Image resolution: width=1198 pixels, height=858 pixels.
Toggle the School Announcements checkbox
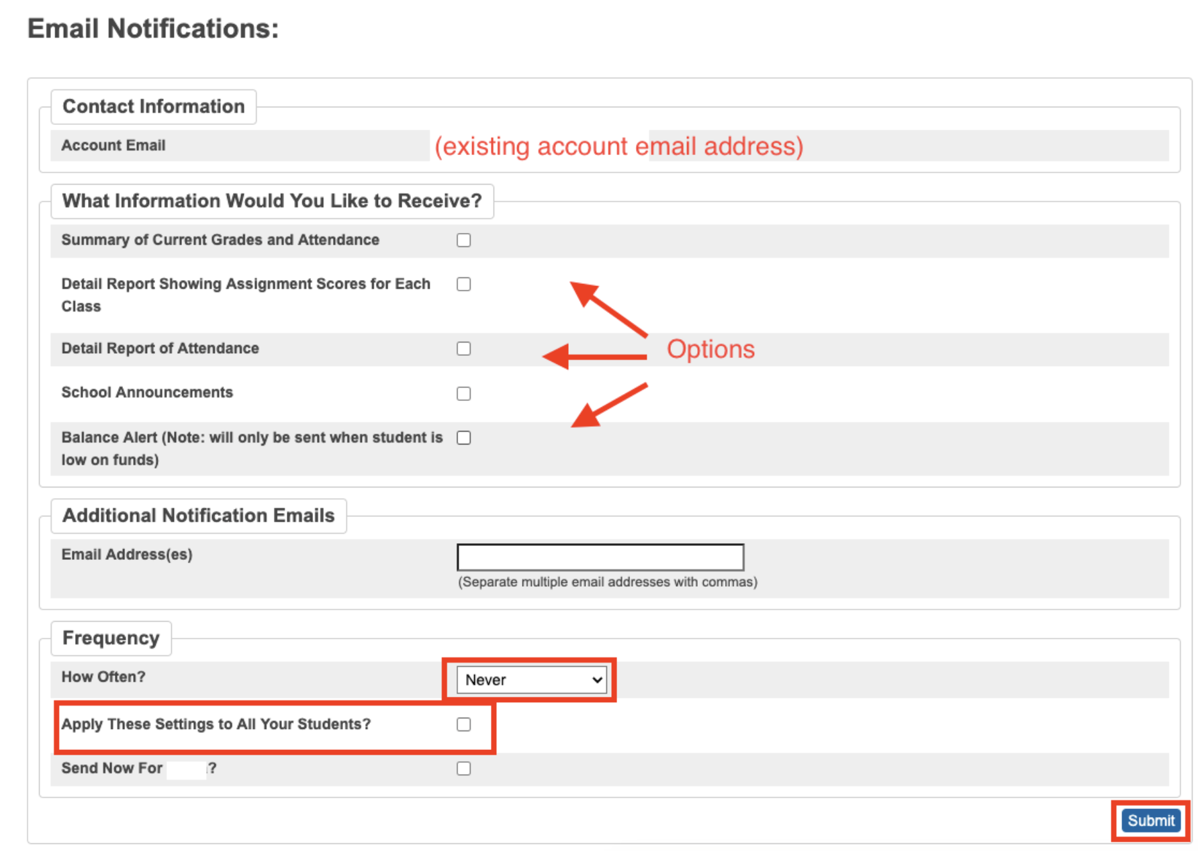463,393
